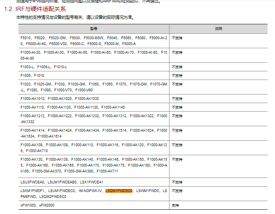The height and width of the screenshot is (214, 275).
Task: Click the text 'LSQM2FWDSC0' in the table
Action: [x=53, y=197]
